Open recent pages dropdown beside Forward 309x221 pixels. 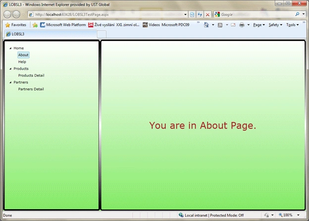click(23, 14)
